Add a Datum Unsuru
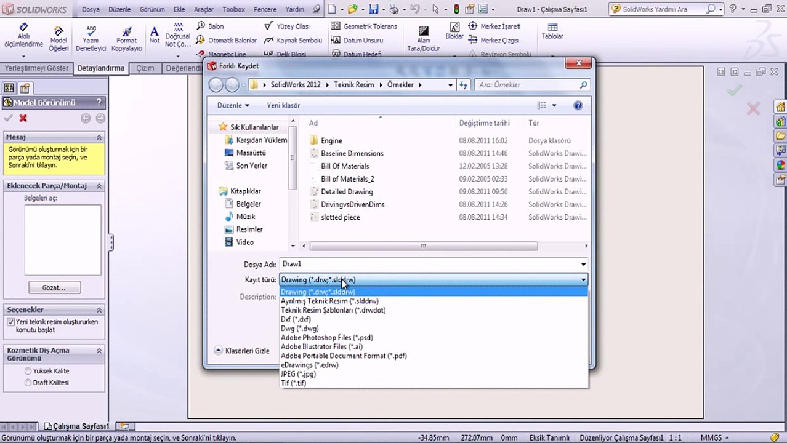This screenshot has width=787, height=443. coord(357,40)
